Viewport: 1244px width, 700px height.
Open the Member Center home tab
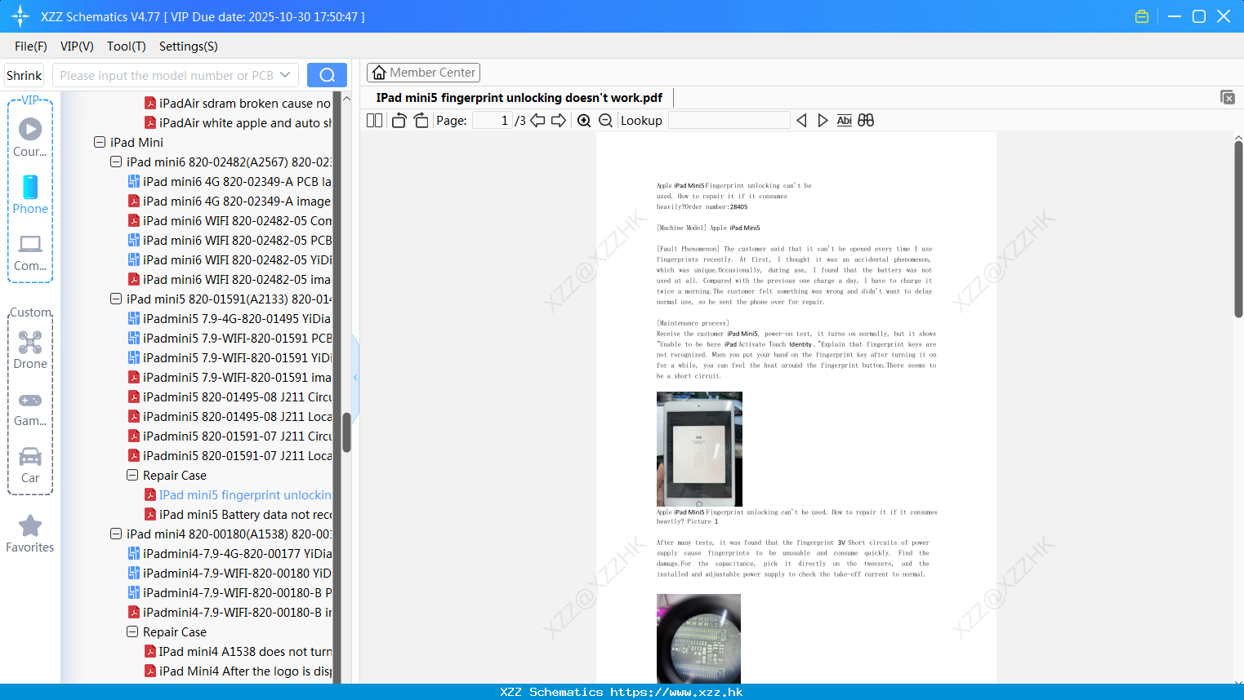coord(423,73)
